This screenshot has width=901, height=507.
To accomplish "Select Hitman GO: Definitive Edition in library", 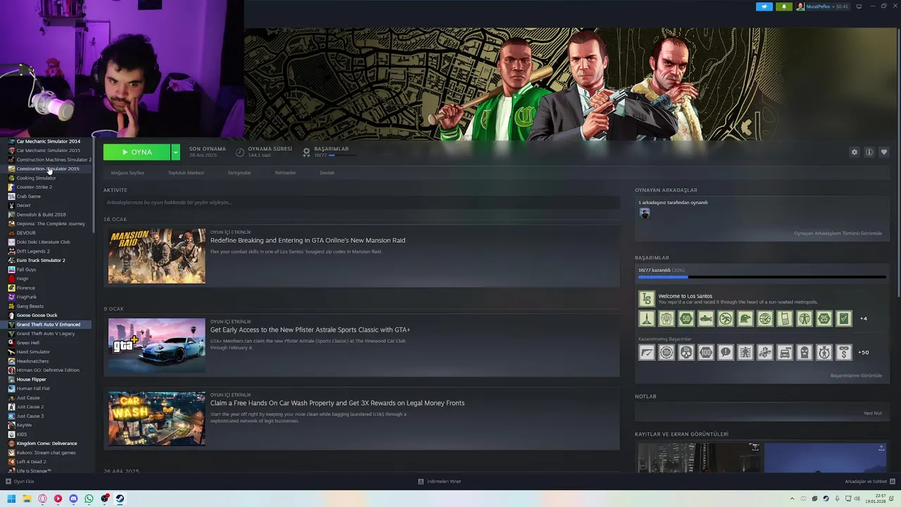I will click(x=48, y=370).
